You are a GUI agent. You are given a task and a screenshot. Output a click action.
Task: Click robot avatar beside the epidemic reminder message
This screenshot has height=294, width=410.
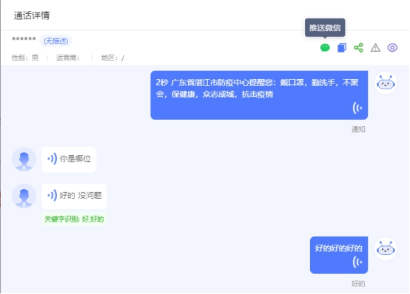[386, 83]
